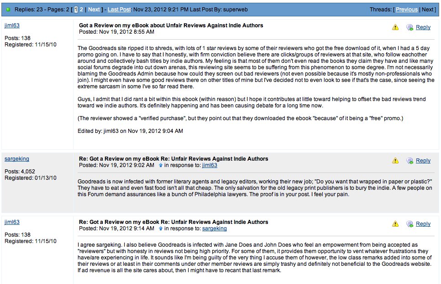Click 'Posted: Nov 19, 2012 9:02 AM'
Image resolution: width=441 pixels, height=284 pixels.
click(116, 165)
